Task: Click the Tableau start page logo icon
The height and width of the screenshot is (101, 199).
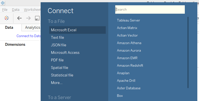Action: pyautogui.click(x=6, y=18)
